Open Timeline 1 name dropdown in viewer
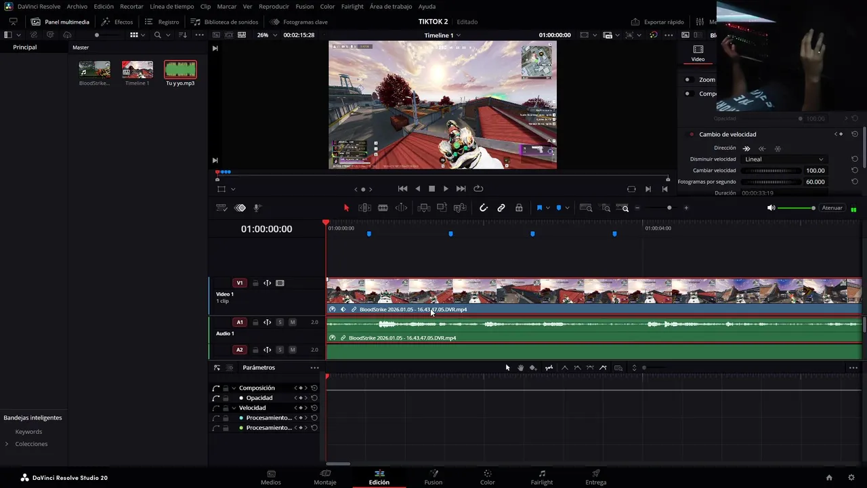This screenshot has height=488, width=867. (x=442, y=35)
